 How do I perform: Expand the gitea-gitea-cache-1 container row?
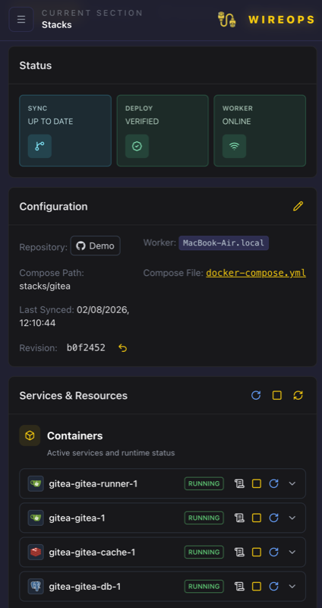[292, 552]
